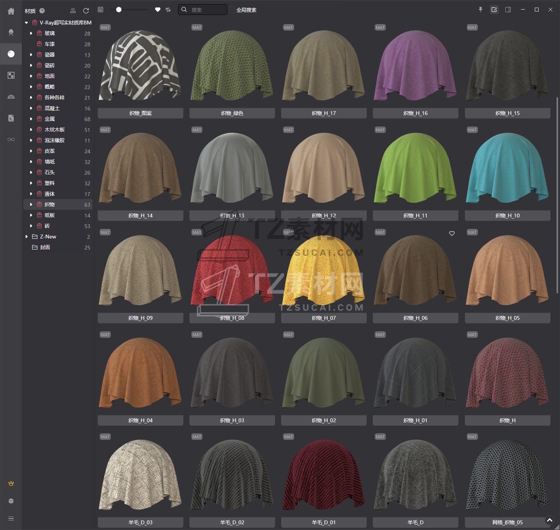Collapse the V-Ray超写实材质库BM library
560x530 pixels.
pos(26,23)
